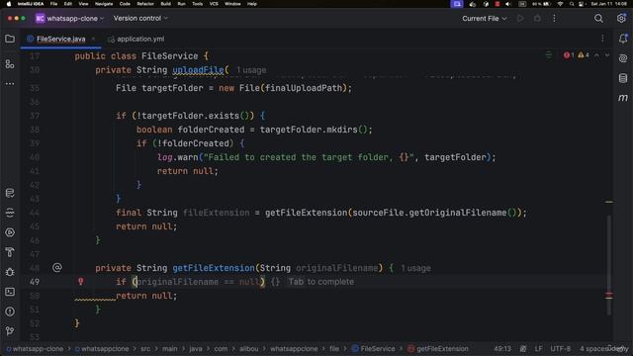Click the 4 spaces indent setting
Image resolution: width=633 pixels, height=356 pixels.
point(595,349)
